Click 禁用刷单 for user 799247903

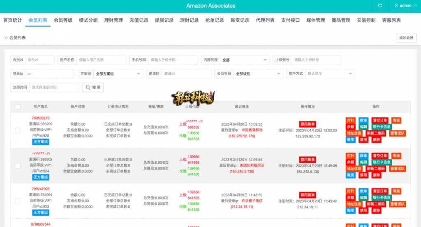(x=307, y=195)
